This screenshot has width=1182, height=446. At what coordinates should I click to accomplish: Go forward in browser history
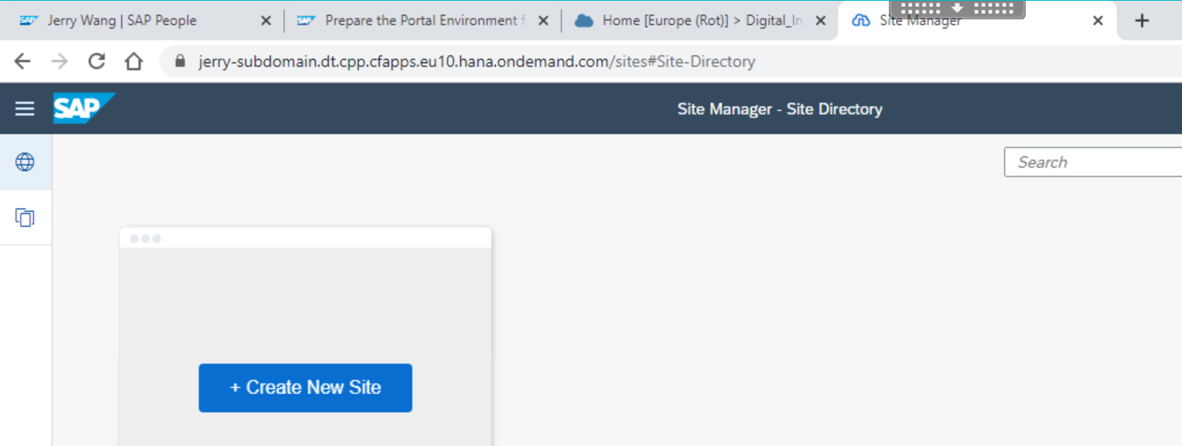[60, 62]
